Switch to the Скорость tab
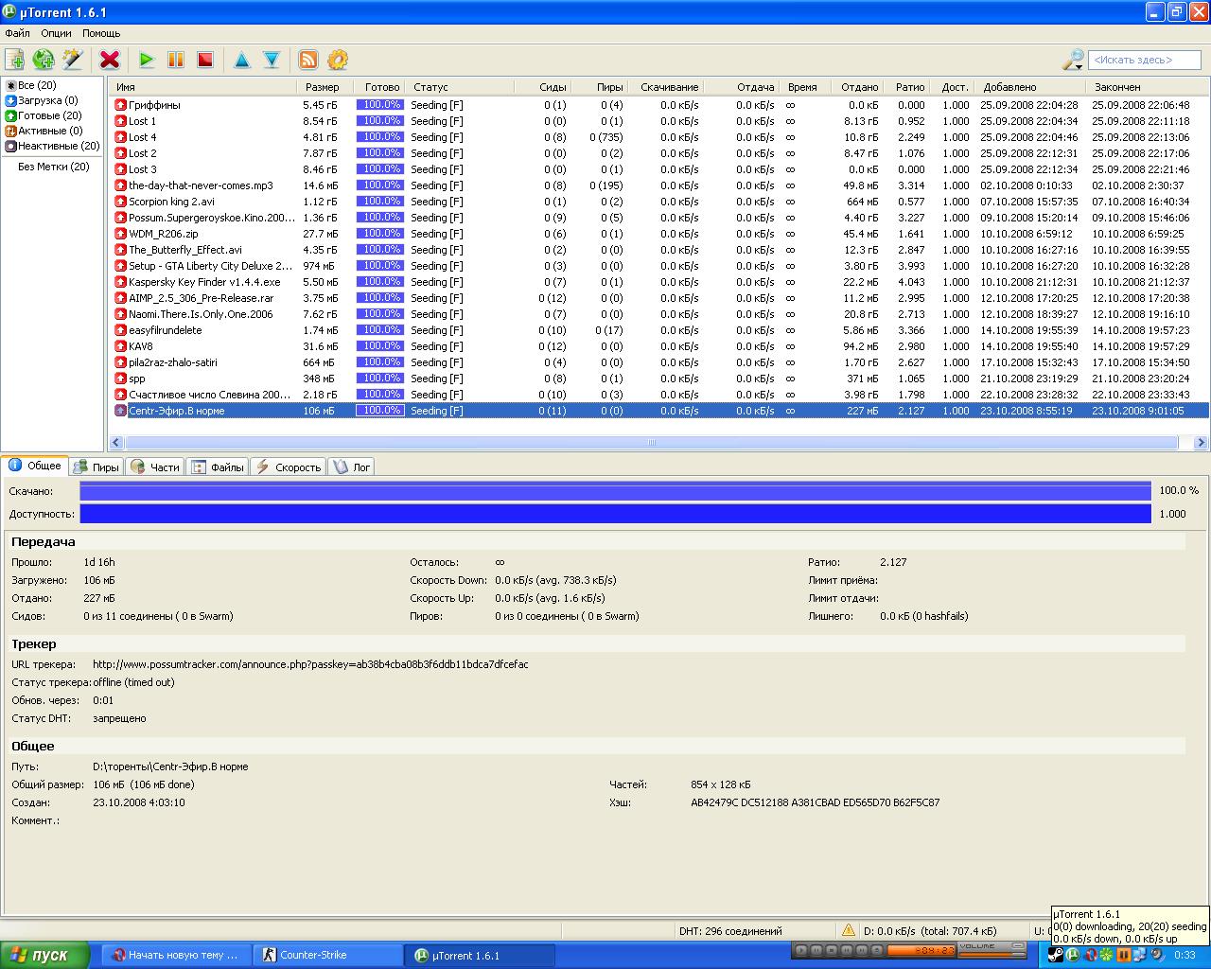Viewport: 1211px width, 969px height. [289, 467]
